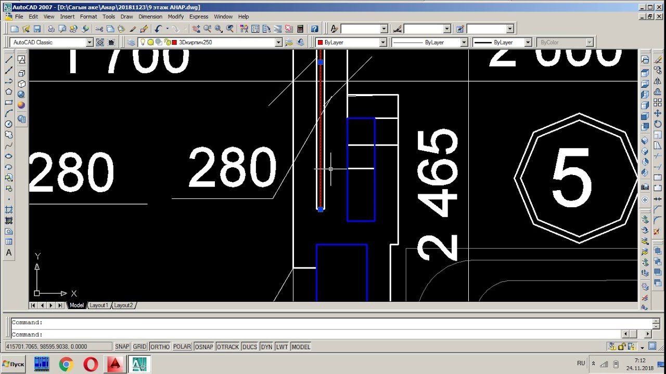Toggle ORTHO mode in status bar

tap(160, 347)
